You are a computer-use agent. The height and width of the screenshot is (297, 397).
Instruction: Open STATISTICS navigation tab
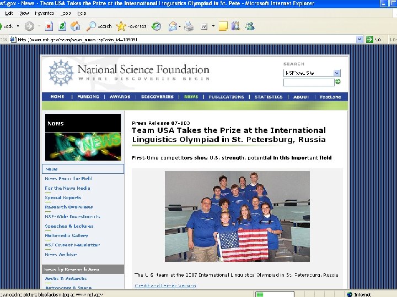(269, 97)
